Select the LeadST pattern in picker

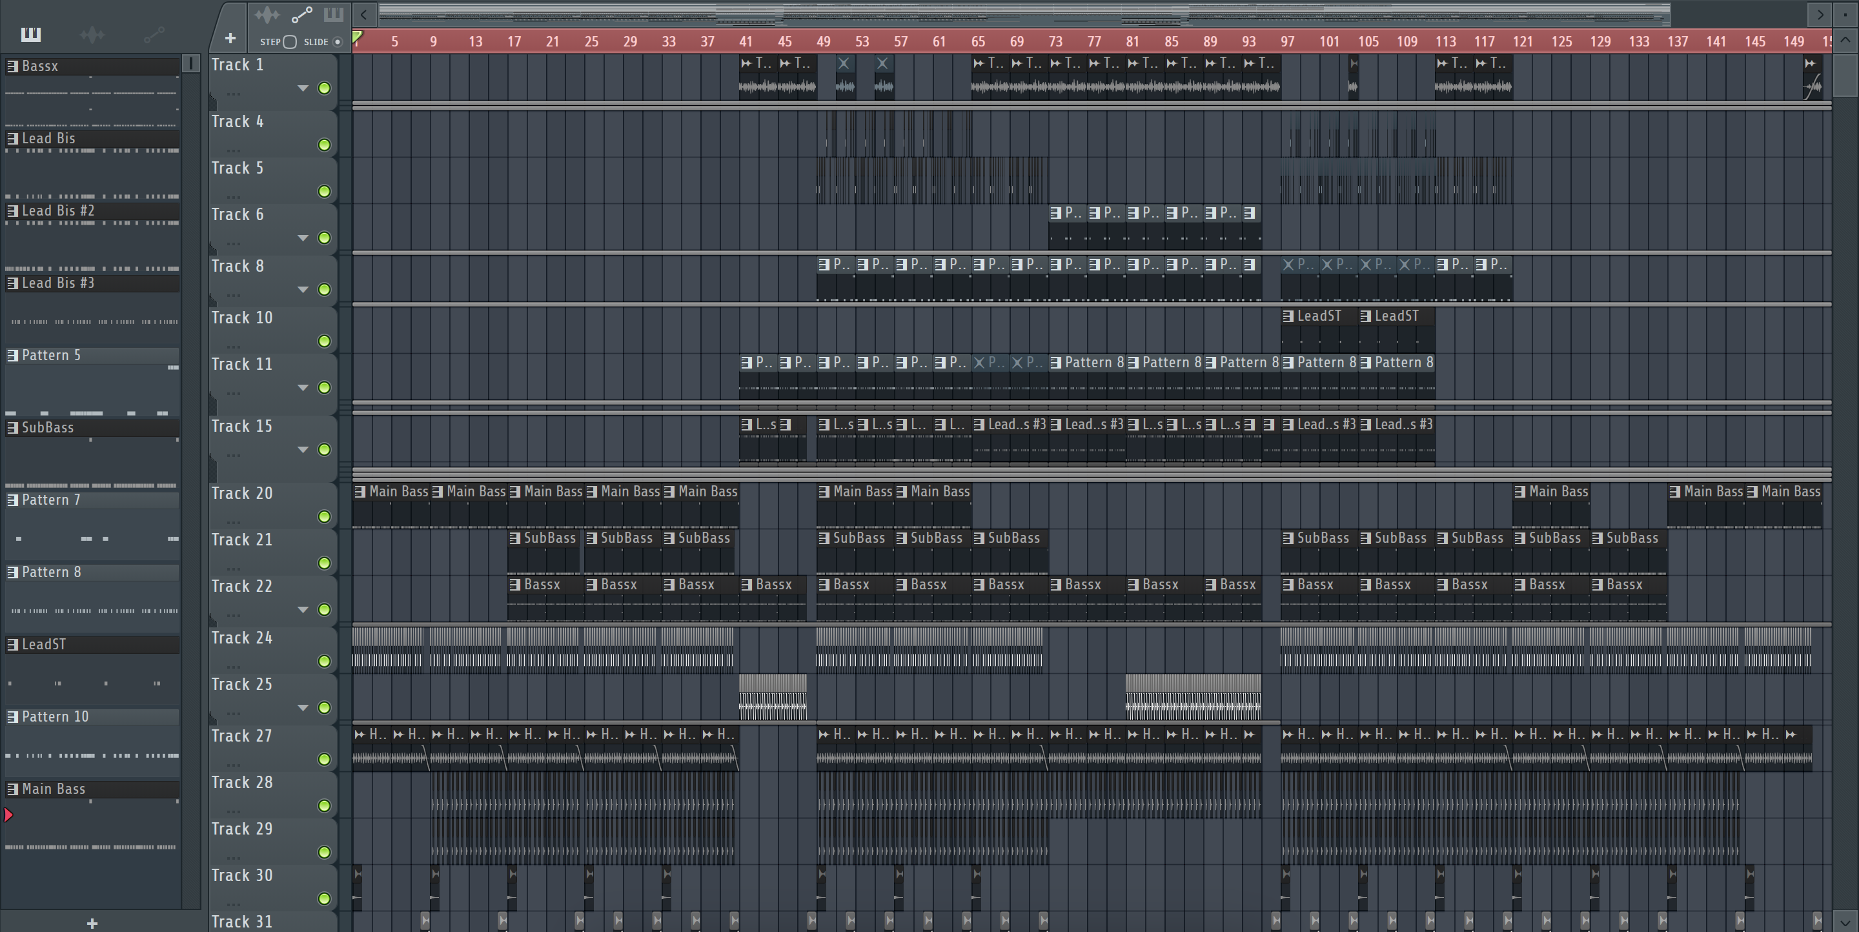[44, 644]
